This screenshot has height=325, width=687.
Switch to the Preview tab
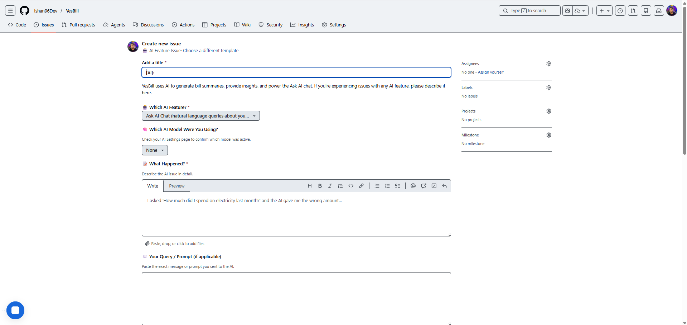[x=177, y=186]
